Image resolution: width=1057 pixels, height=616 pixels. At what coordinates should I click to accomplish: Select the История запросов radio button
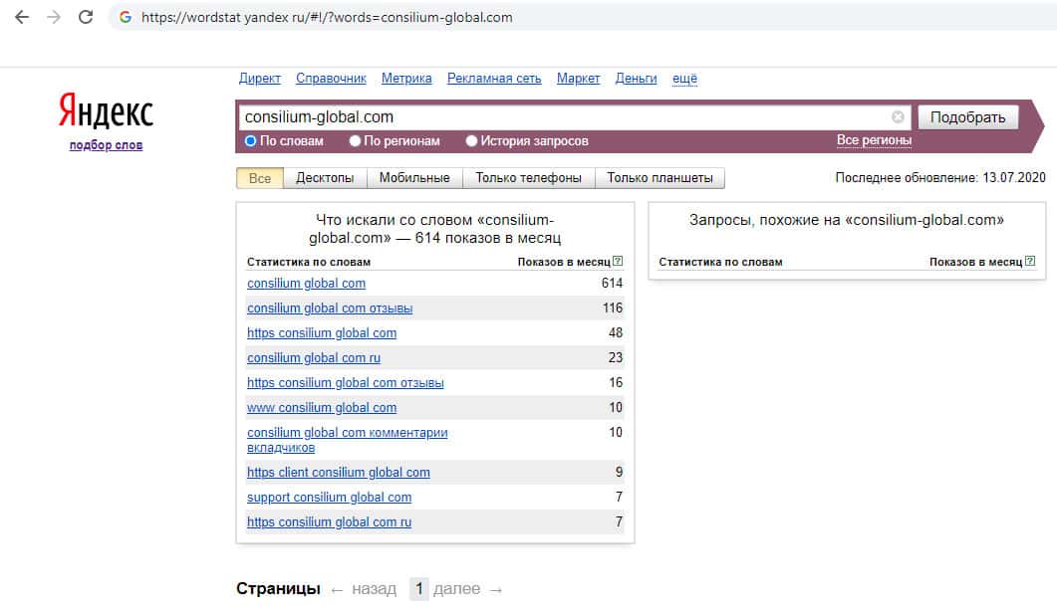471,141
